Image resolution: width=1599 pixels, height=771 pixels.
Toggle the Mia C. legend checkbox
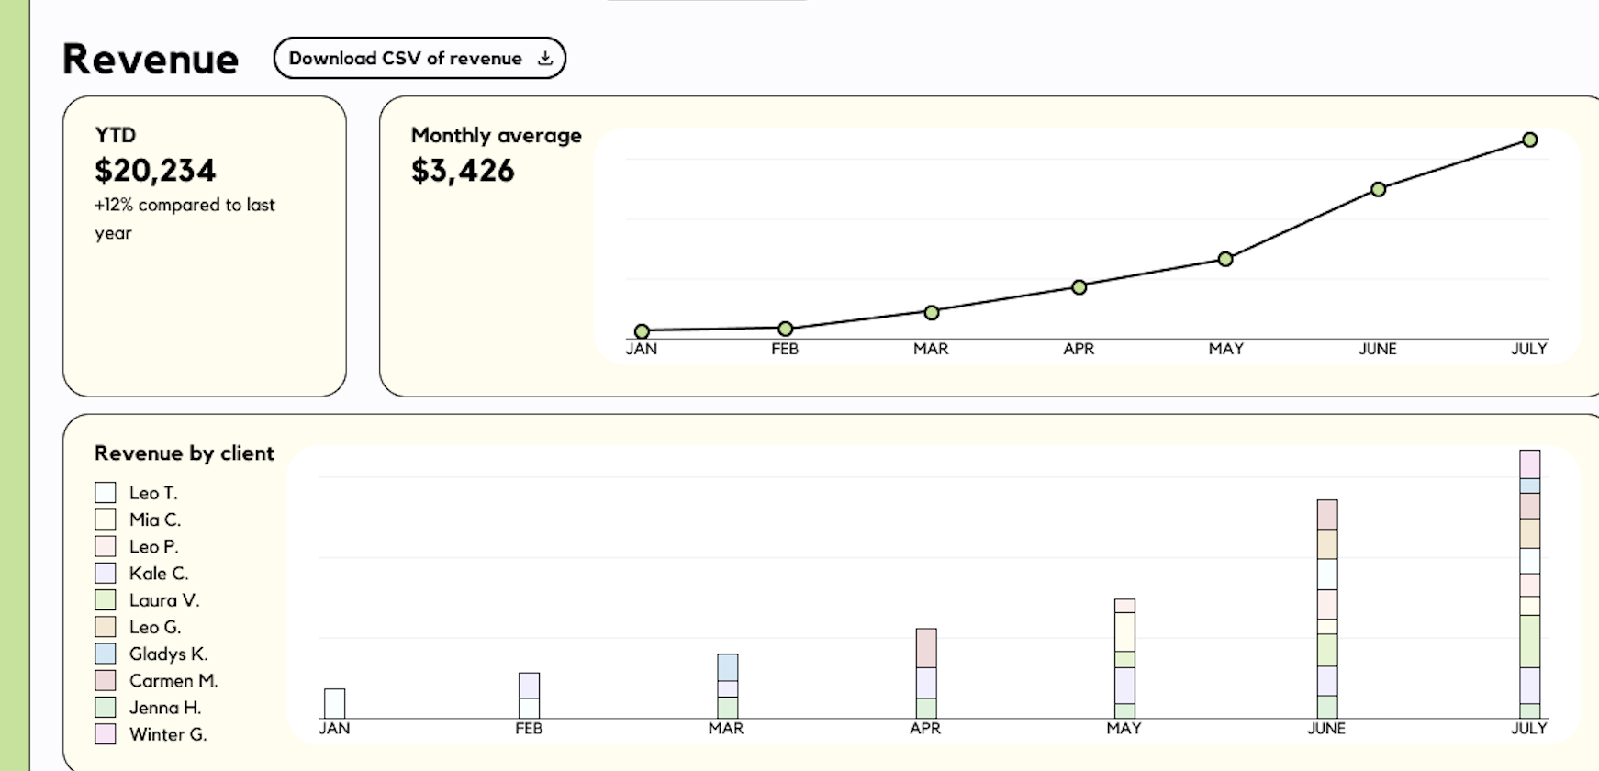tap(106, 520)
